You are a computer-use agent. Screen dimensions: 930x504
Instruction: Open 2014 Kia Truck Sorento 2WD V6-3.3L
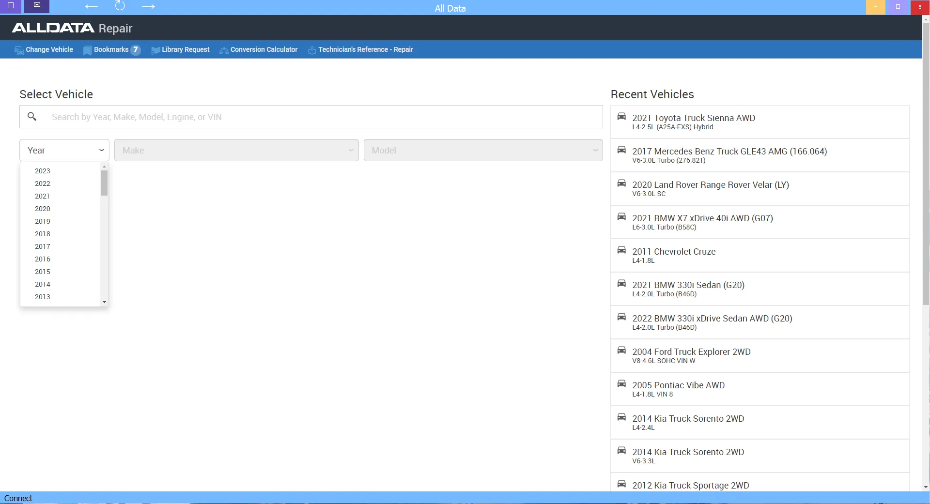click(x=759, y=456)
